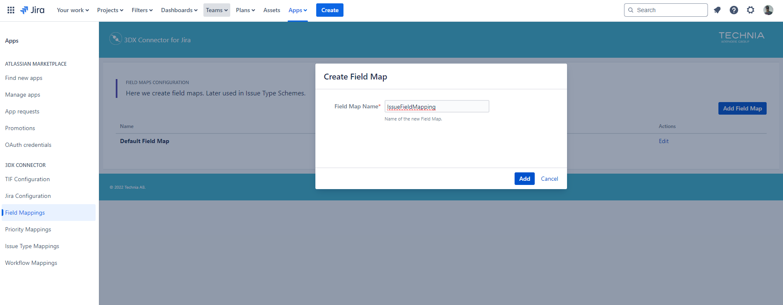Open Promotions in sidebar
This screenshot has height=305, width=783.
[20, 128]
